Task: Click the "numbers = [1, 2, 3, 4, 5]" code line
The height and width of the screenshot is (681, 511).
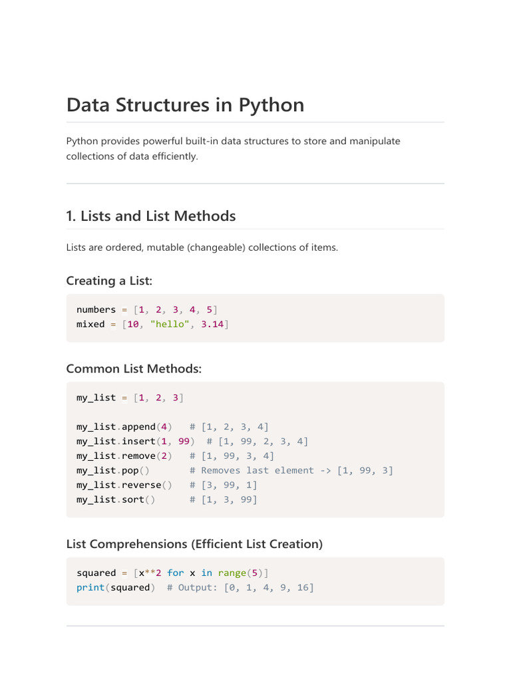Action: click(146, 309)
